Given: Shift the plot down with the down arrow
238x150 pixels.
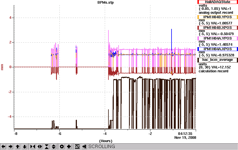Looking at the screenshot, I should (25, 147).
